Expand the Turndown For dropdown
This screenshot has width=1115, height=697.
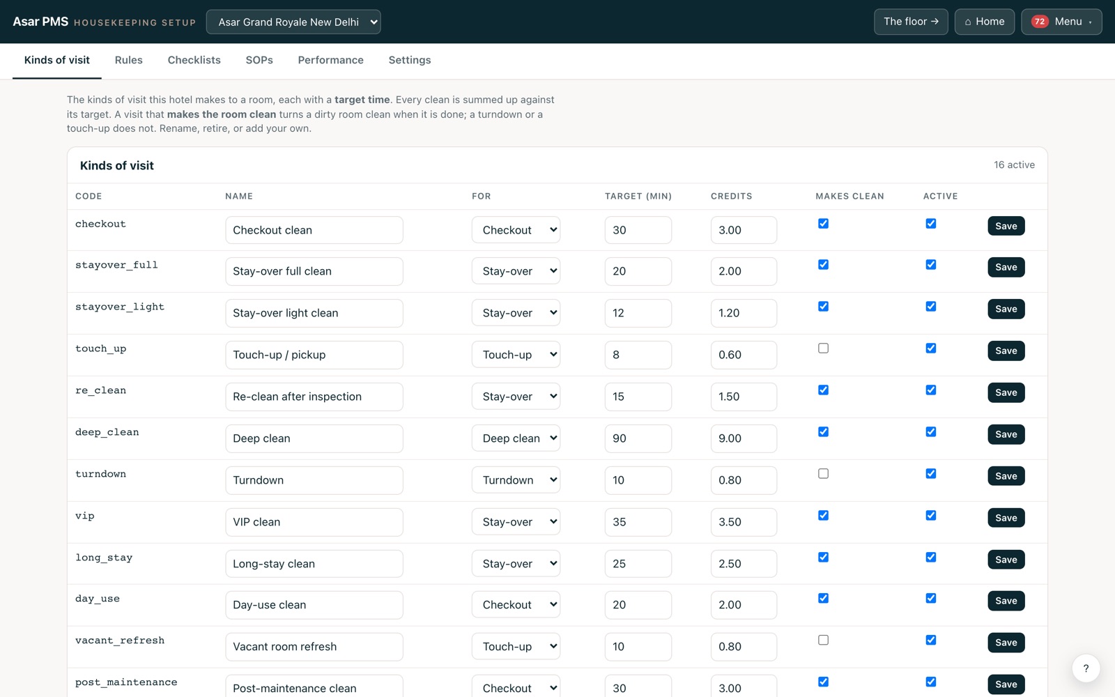point(516,480)
